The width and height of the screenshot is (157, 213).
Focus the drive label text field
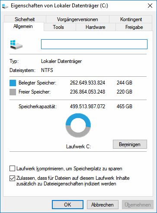(94, 44)
